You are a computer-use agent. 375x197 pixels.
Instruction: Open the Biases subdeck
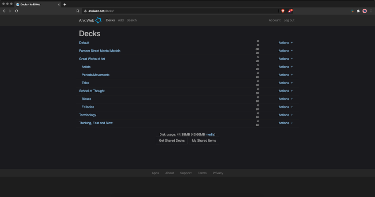click(86, 99)
